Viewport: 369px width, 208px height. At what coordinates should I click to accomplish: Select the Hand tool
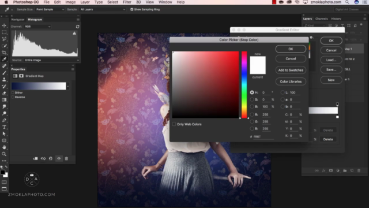[4, 147]
